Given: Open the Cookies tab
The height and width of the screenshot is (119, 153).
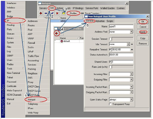Looking at the screenshot, I should (121, 8).
